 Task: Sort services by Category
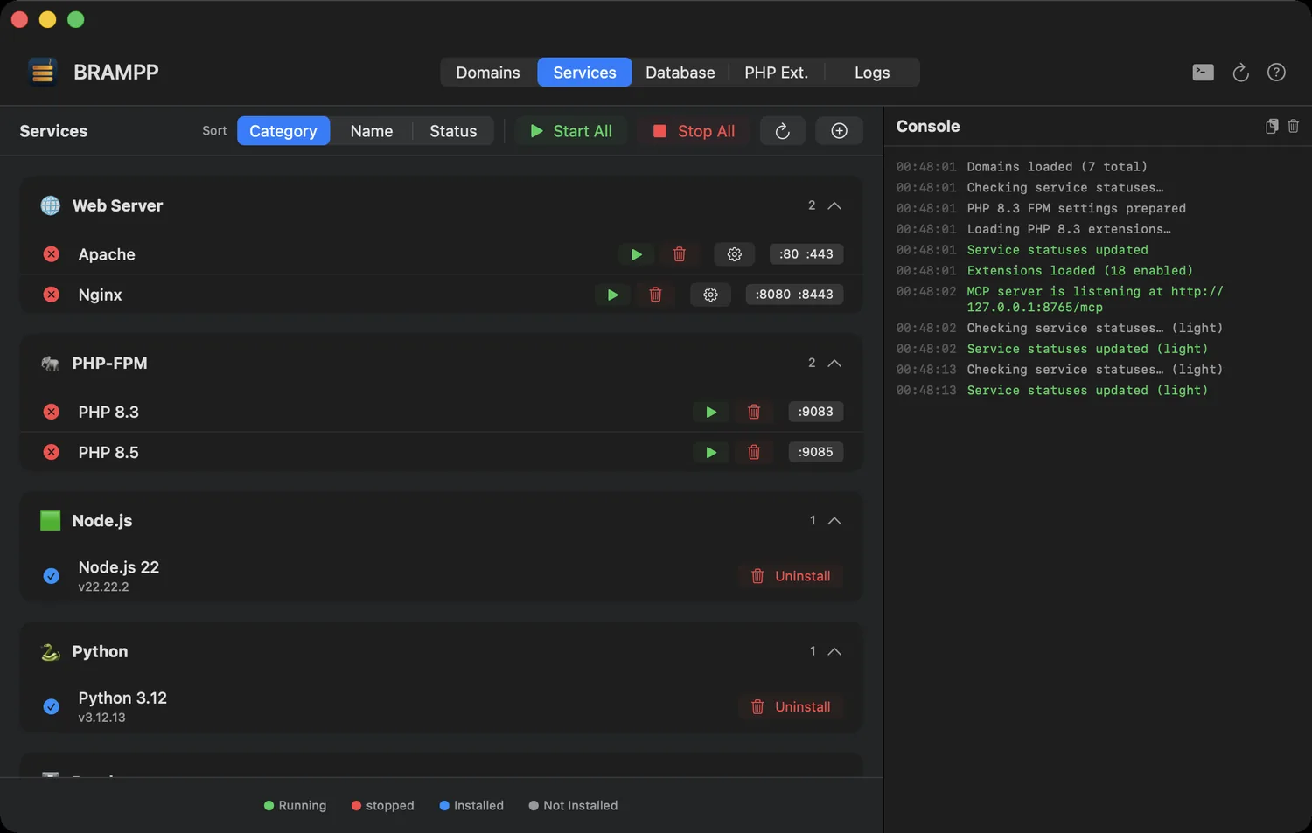tap(283, 131)
